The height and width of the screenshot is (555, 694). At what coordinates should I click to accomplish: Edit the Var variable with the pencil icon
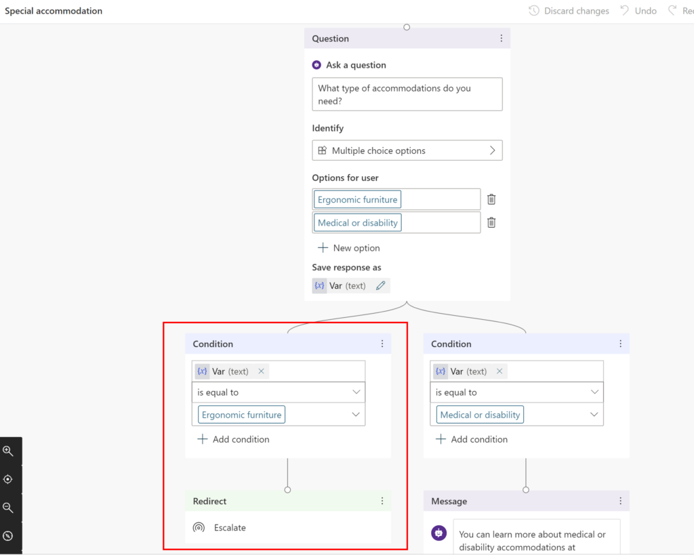click(382, 285)
